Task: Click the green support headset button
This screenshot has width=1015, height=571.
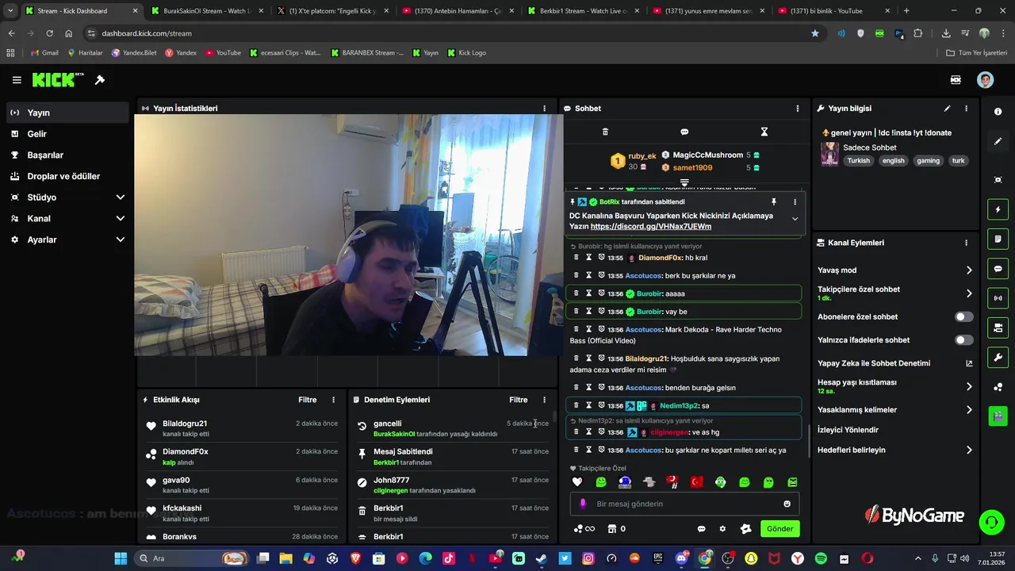Action: (x=991, y=522)
